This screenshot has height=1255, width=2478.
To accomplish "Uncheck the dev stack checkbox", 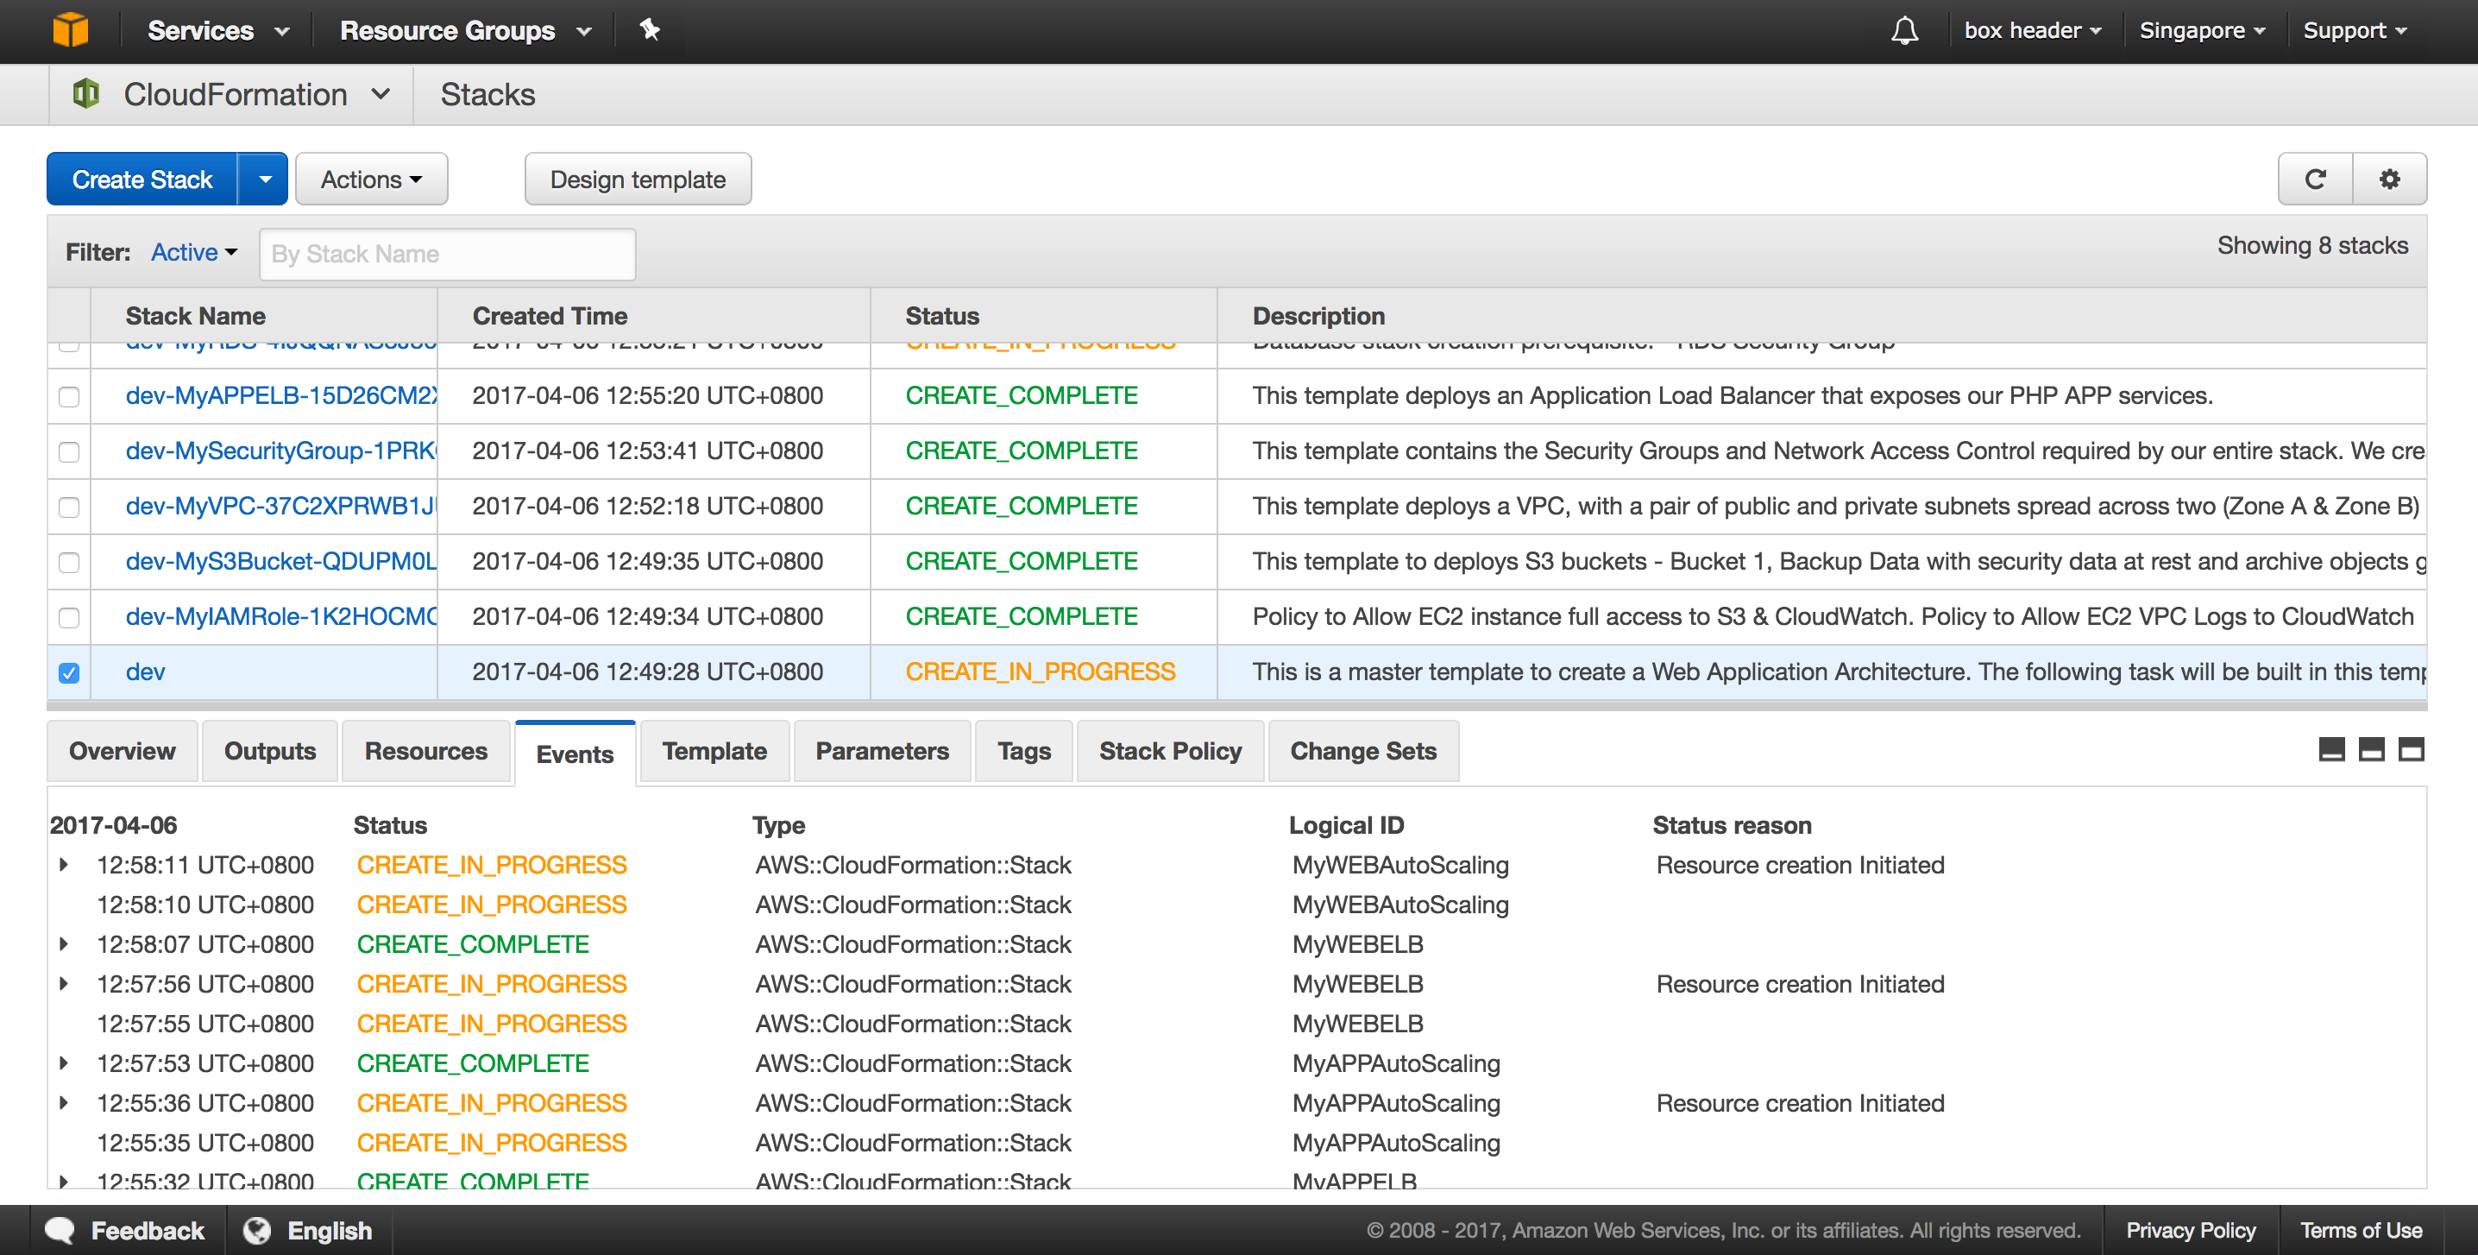I will click(x=69, y=672).
